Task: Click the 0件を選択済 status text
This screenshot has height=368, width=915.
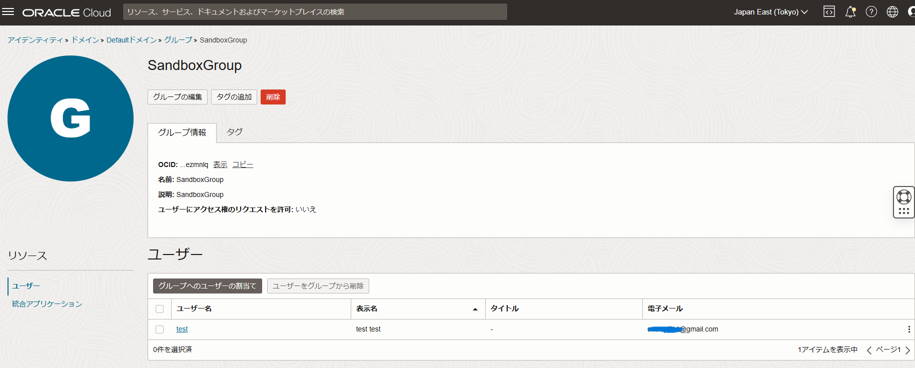Action: pyautogui.click(x=173, y=349)
